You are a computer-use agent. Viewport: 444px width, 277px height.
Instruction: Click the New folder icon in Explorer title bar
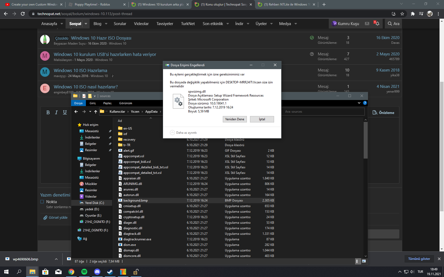coord(90,96)
